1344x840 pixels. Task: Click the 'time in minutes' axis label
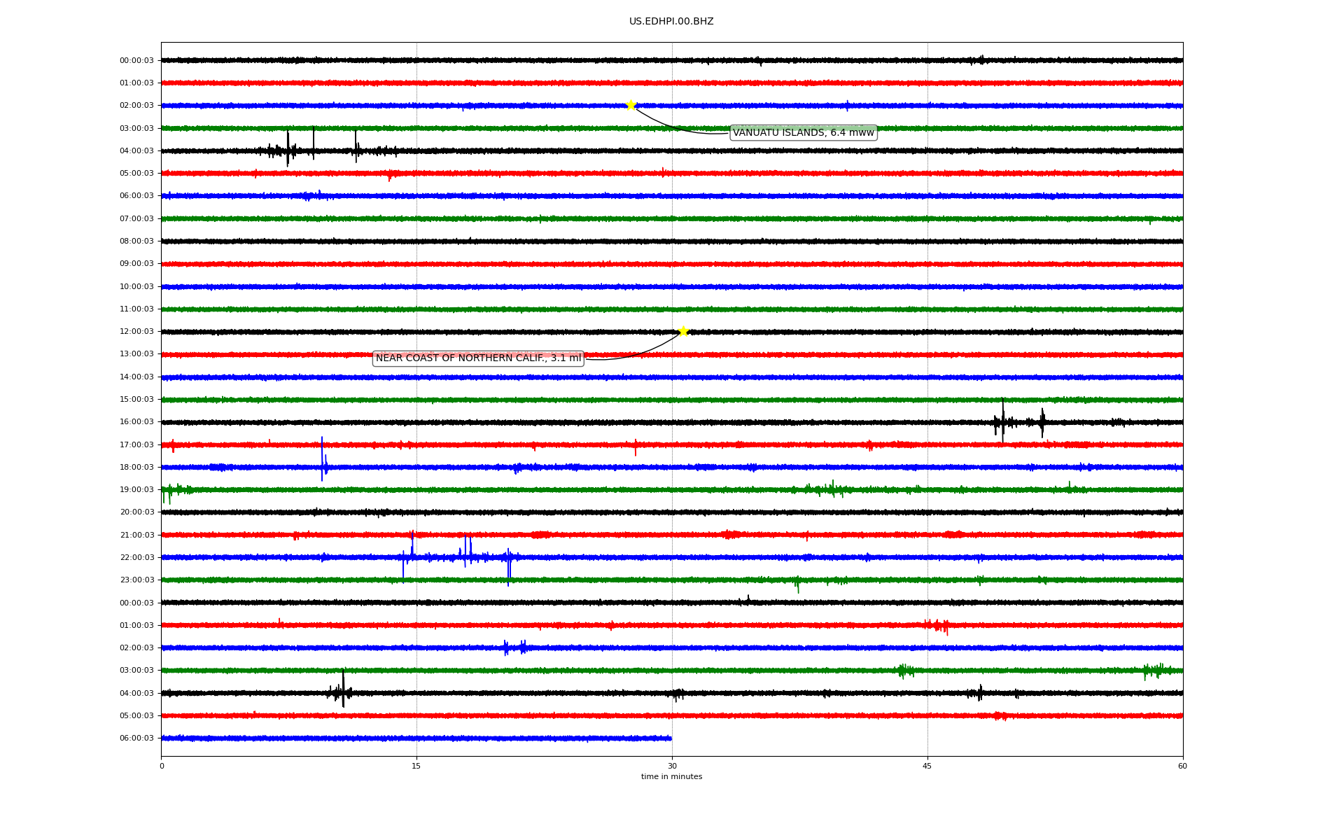click(671, 777)
